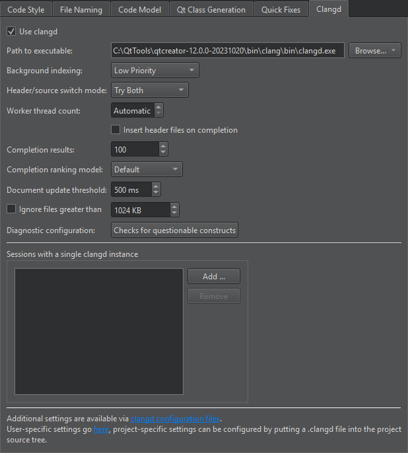Image resolution: width=408 pixels, height=453 pixels.
Task: Open Completion ranking model dropdown
Action: (x=147, y=170)
